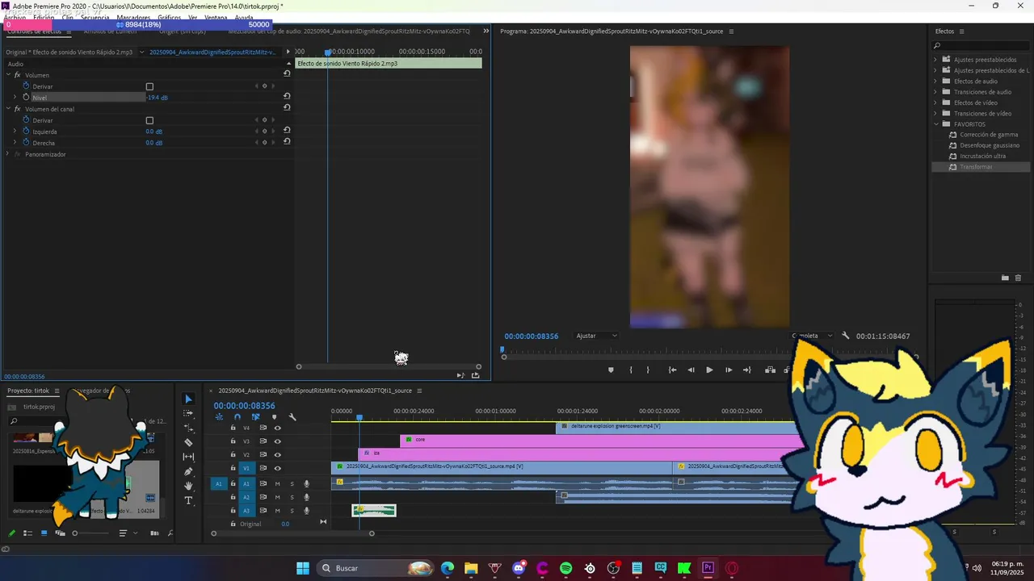Open the Ajustar zoom dropdown
The image size is (1034, 581).
coord(597,336)
